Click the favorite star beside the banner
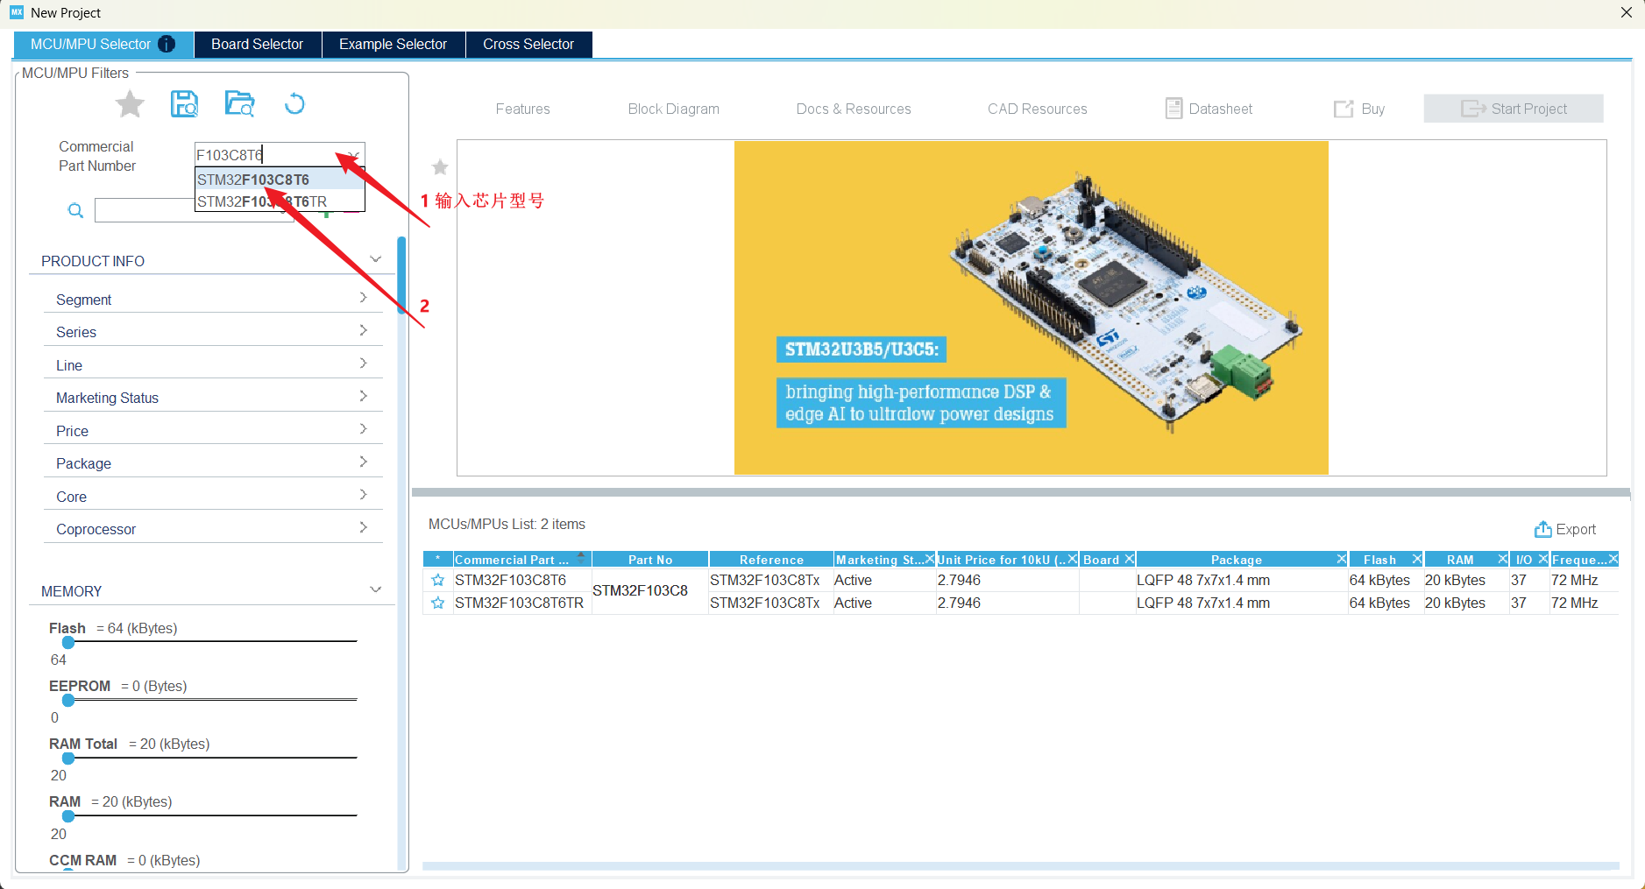The width and height of the screenshot is (1645, 889). 440,166
